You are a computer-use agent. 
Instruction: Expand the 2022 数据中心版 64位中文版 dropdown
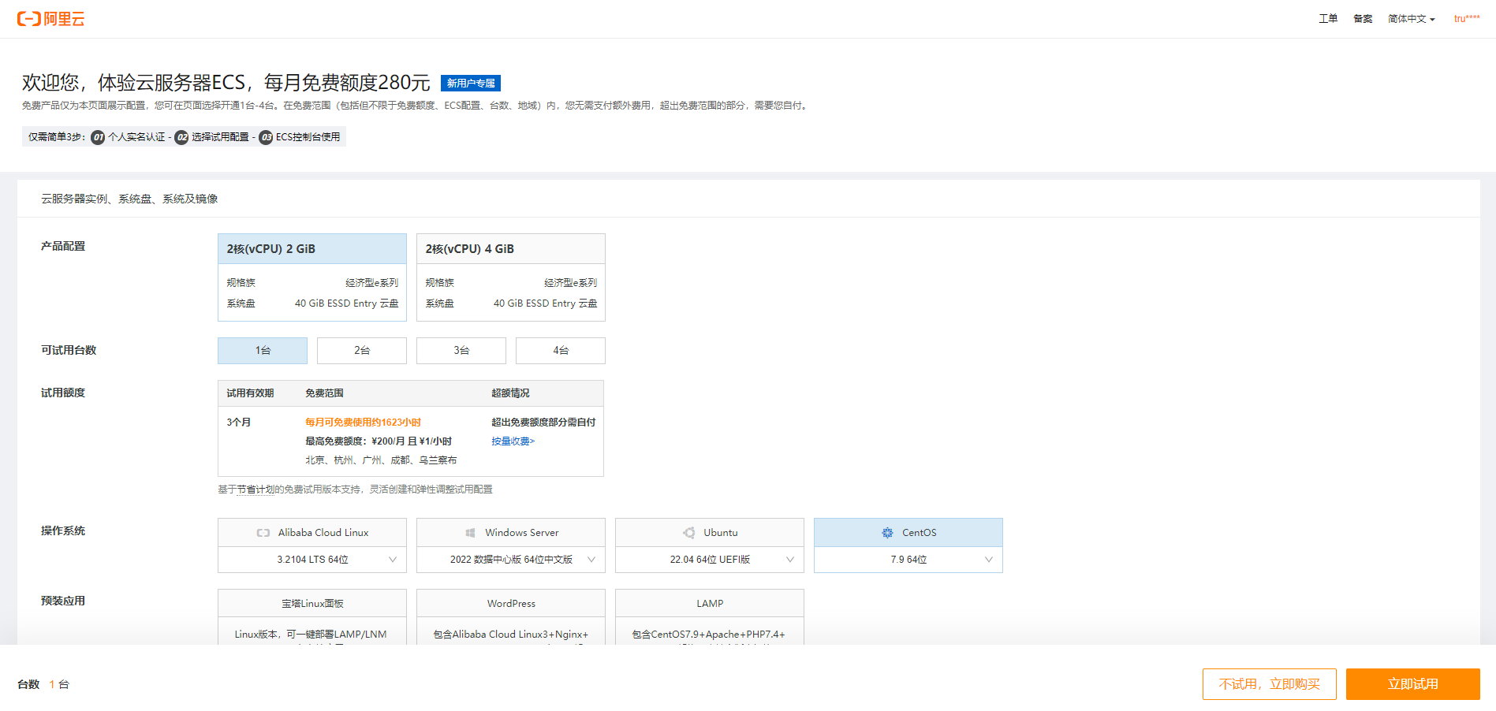[511, 560]
